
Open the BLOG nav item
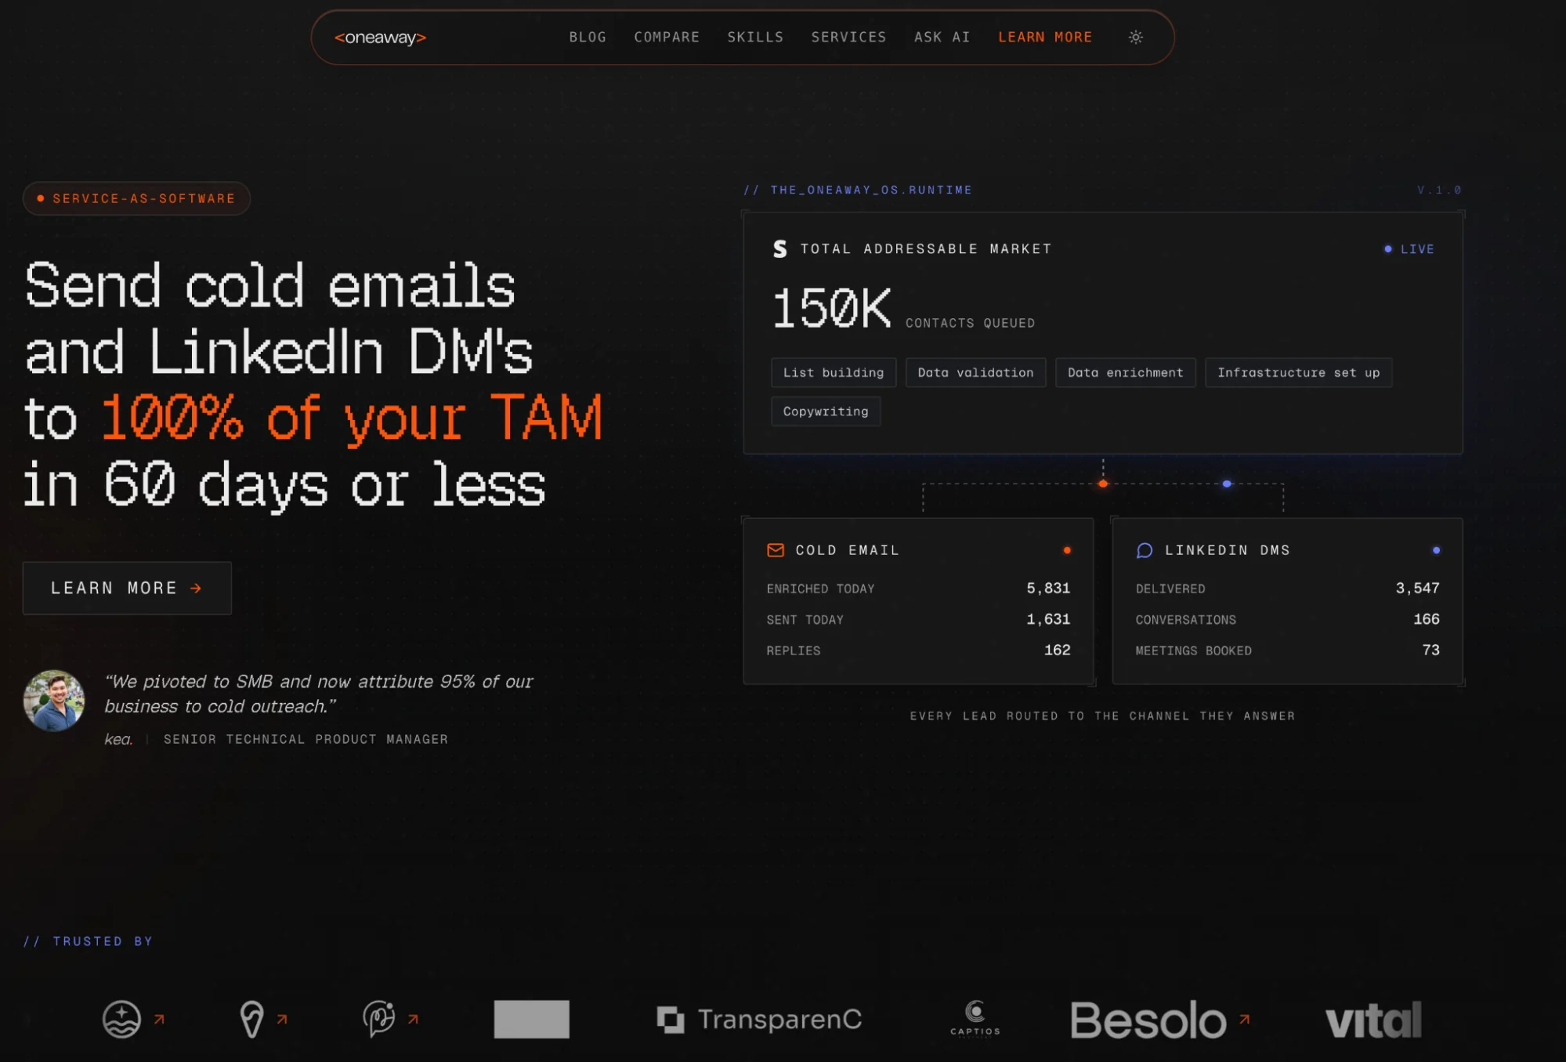tap(588, 37)
